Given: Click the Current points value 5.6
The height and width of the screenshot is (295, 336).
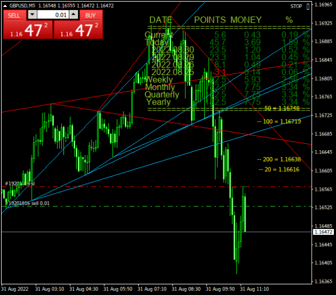Looking at the screenshot, I should tap(220, 35).
